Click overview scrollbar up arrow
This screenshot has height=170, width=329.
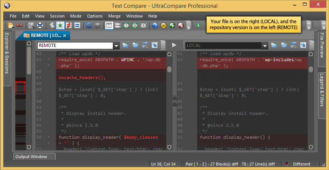click(29, 43)
